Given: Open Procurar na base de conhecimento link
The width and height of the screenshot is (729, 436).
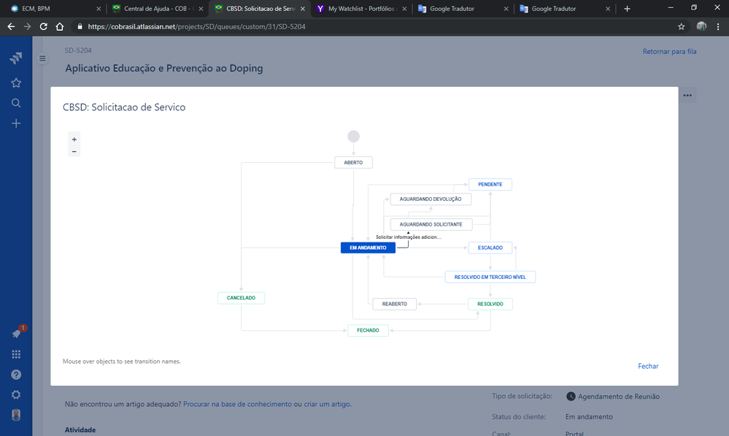Looking at the screenshot, I should [237, 404].
